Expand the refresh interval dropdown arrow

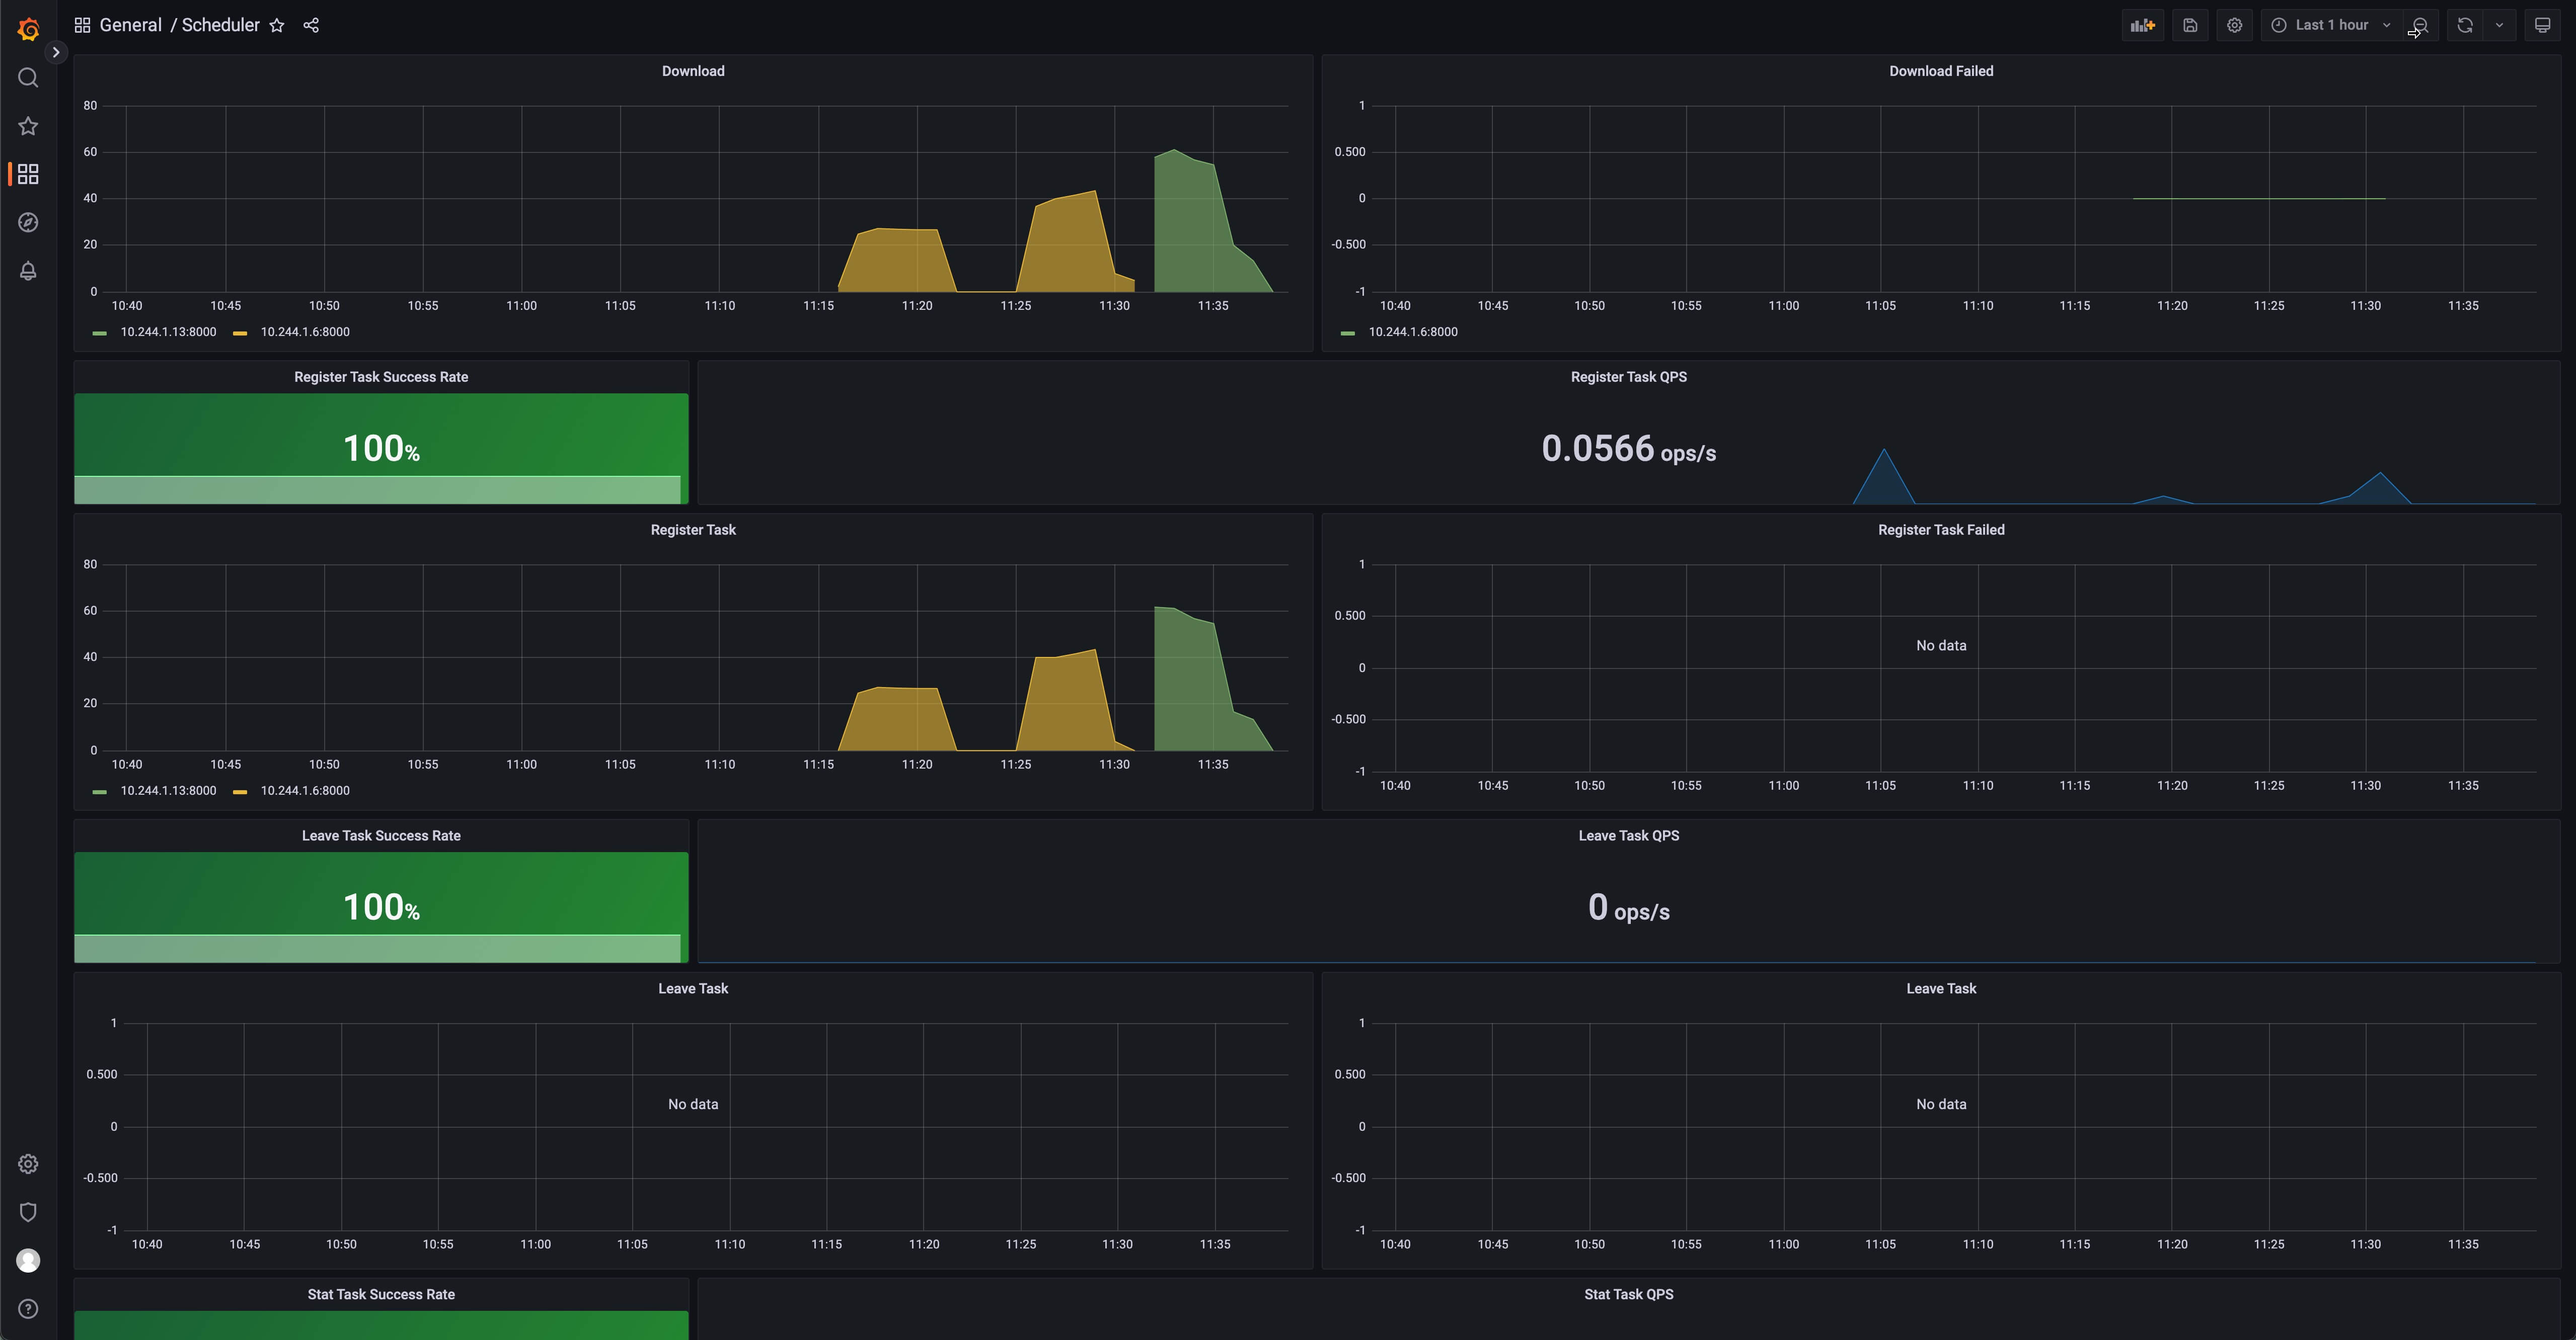[2499, 25]
